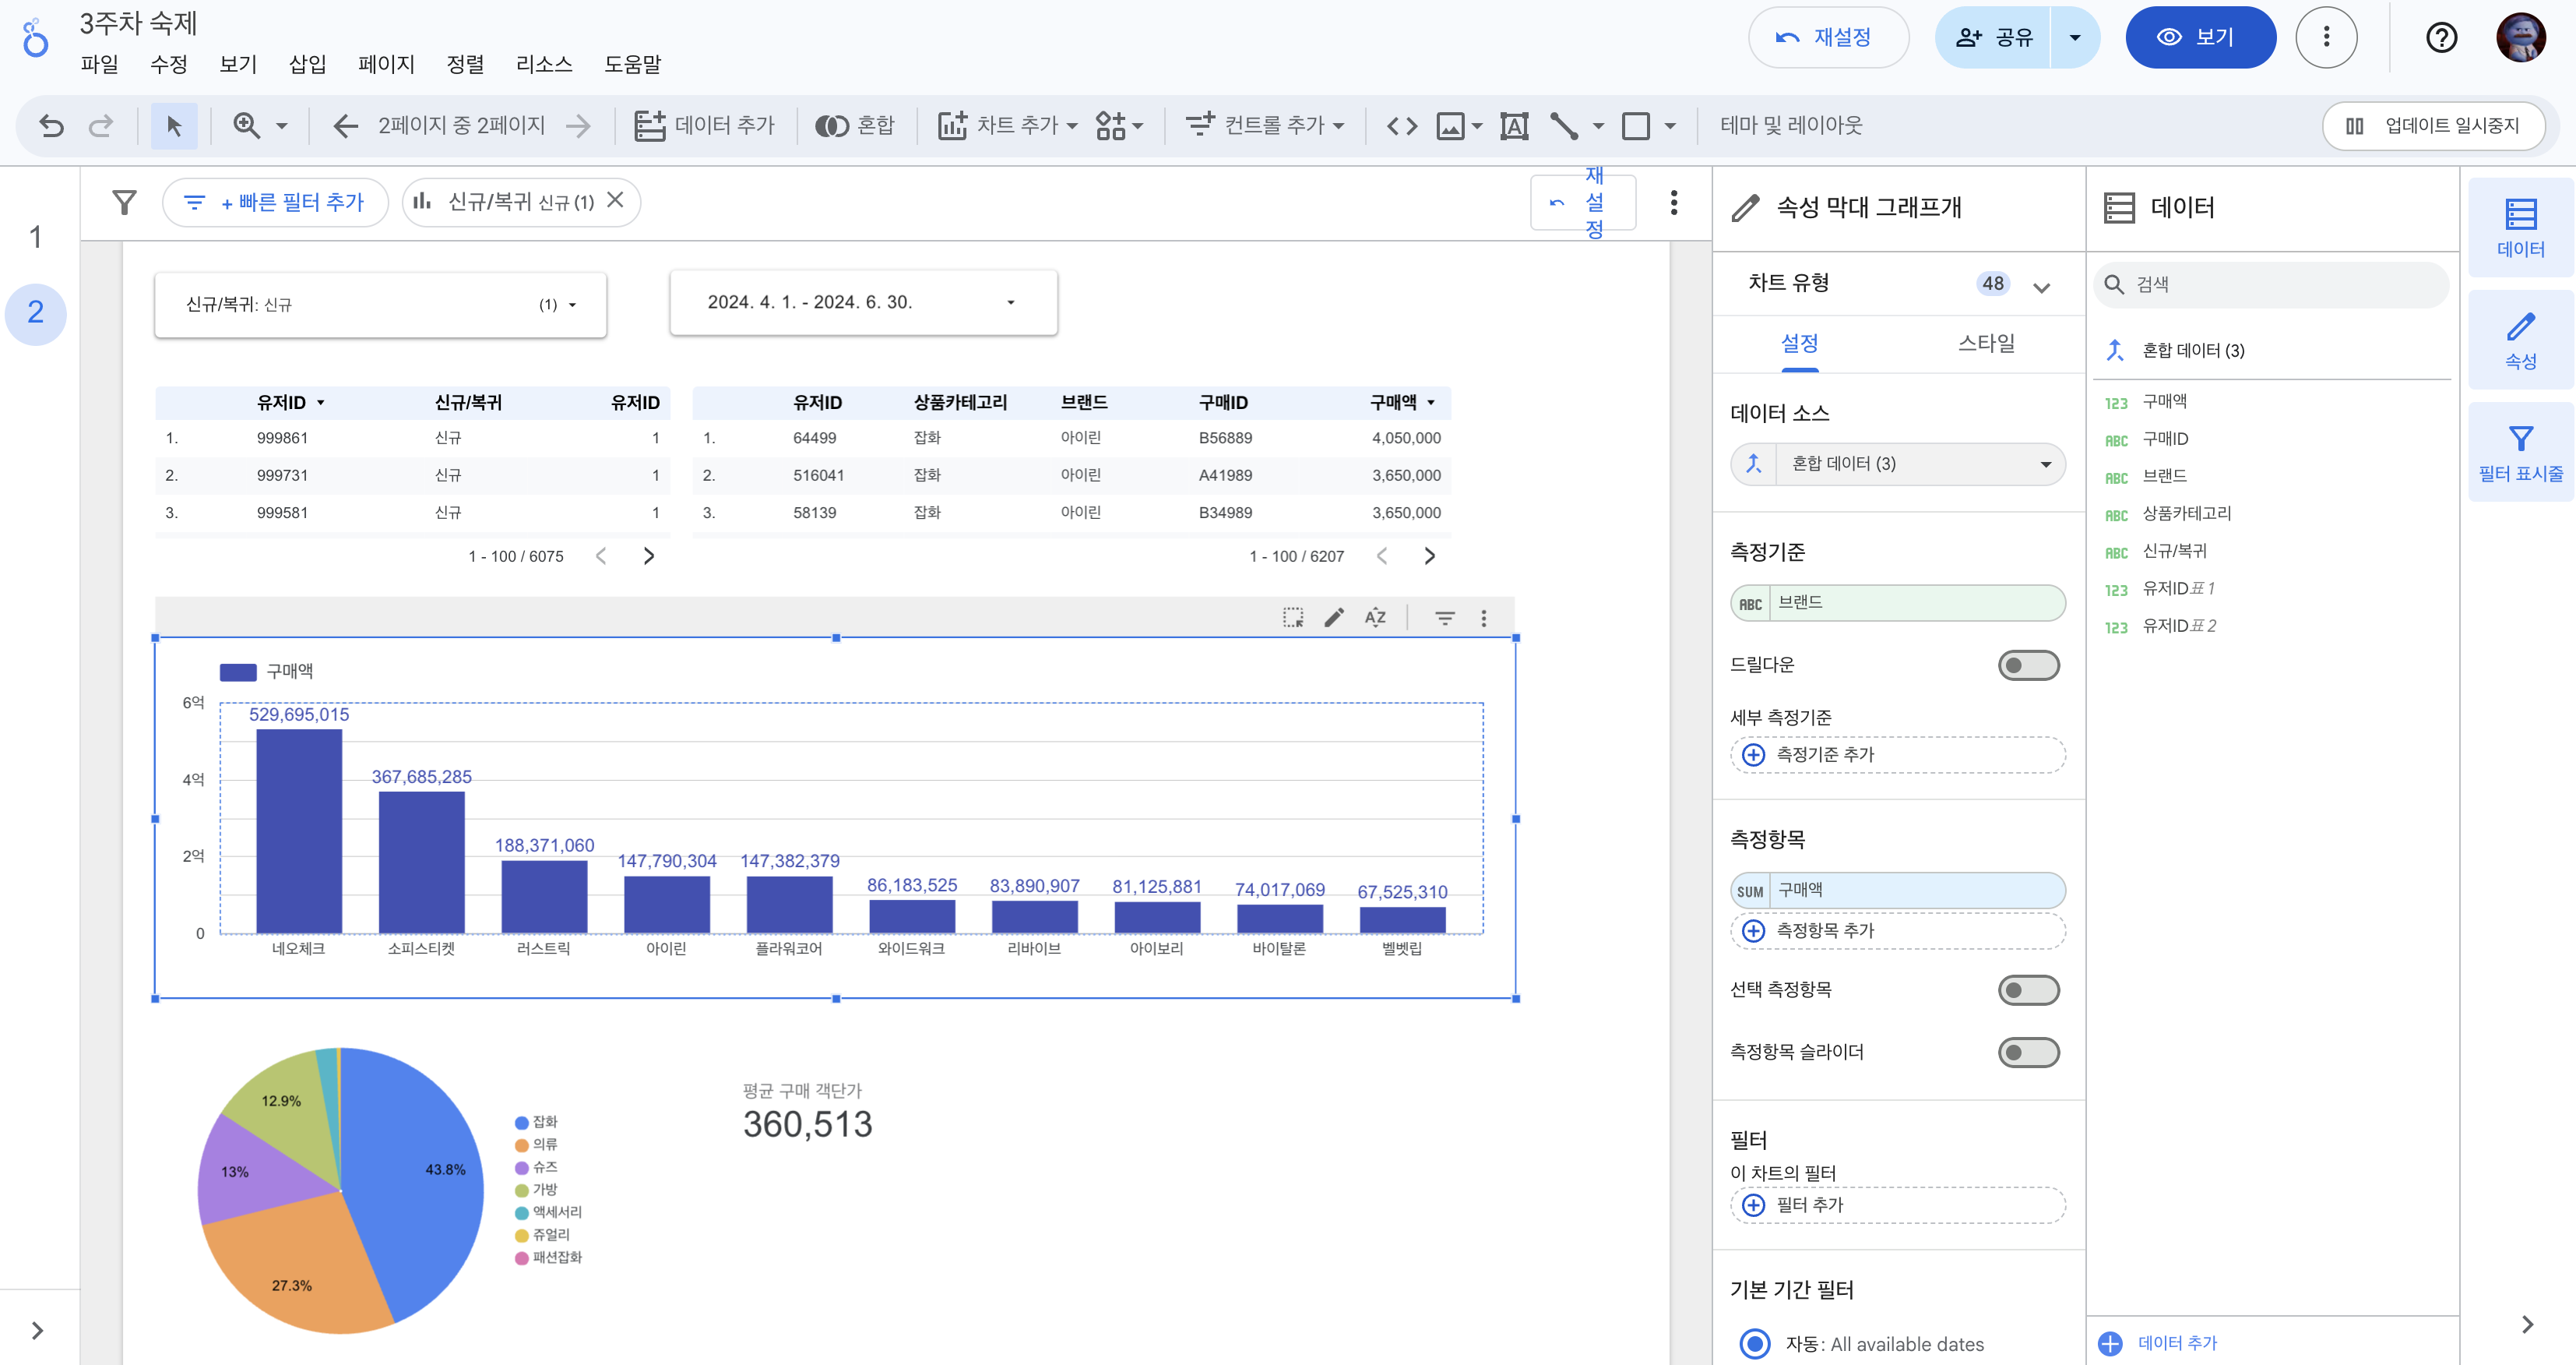Click the redo arrow in the toolbar
The height and width of the screenshot is (1365, 2576).
pos(101,125)
